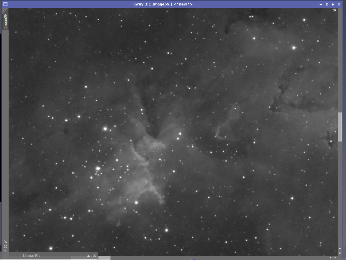Minimize the Image59 image window

click(321, 4)
